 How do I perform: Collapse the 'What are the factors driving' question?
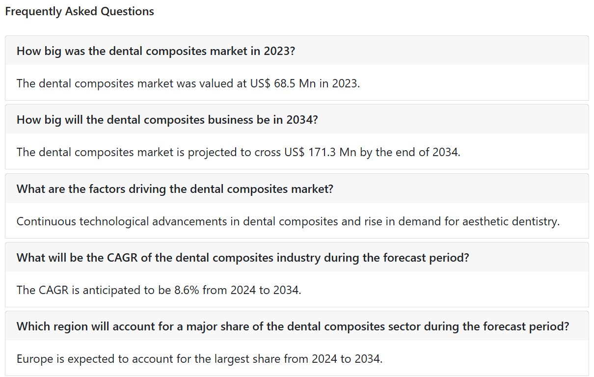click(297, 188)
